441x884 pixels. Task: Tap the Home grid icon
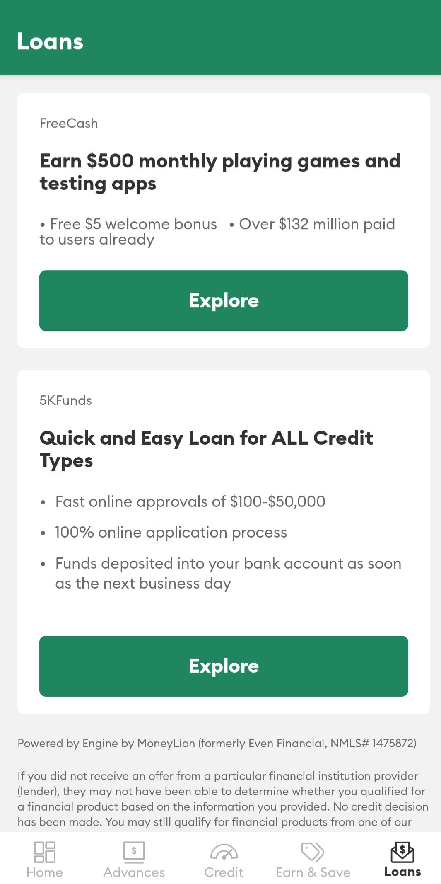[45, 852]
